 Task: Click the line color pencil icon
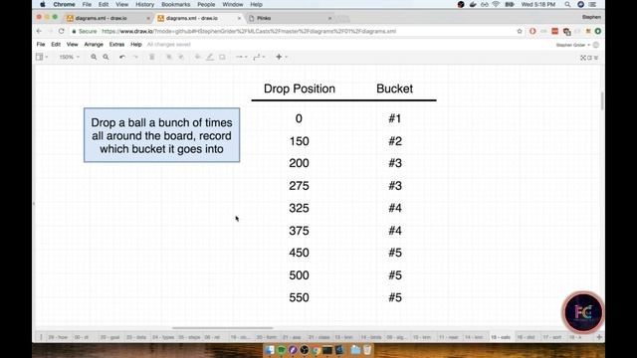(210, 58)
